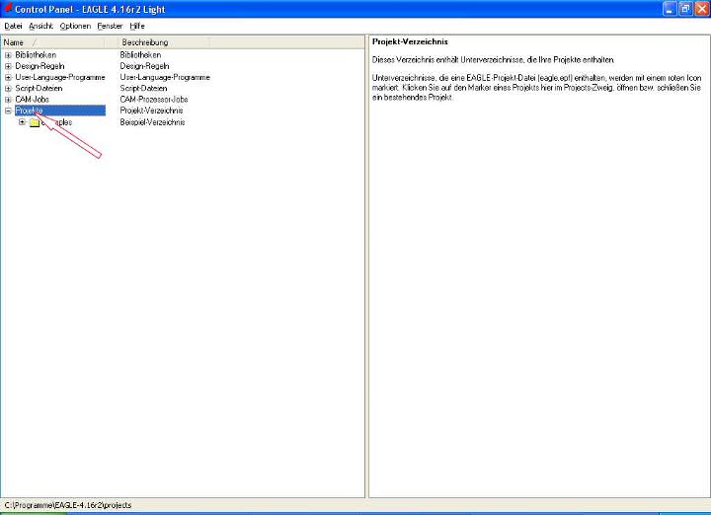Expand the CAM-Jobs tree node
This screenshot has height=515, width=711.
pos(8,100)
